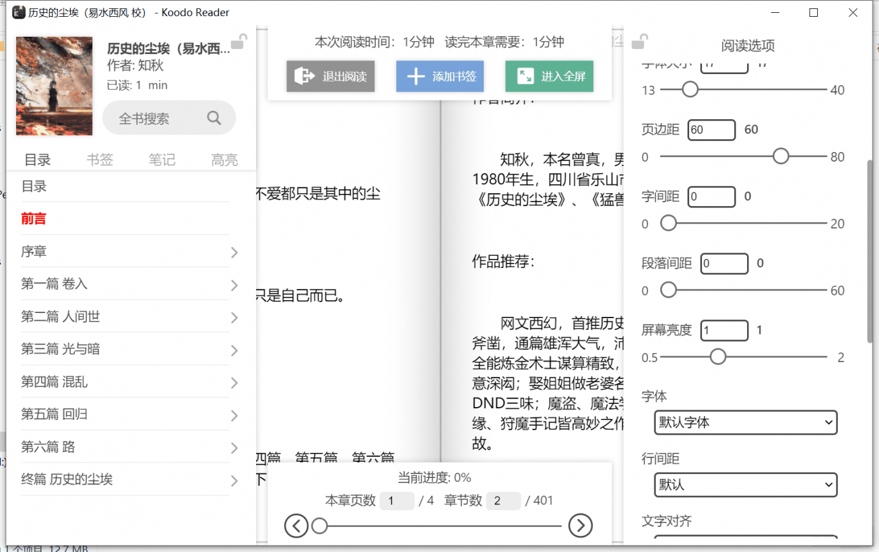
Task: Switch to the 笔记 tab
Action: (162, 160)
